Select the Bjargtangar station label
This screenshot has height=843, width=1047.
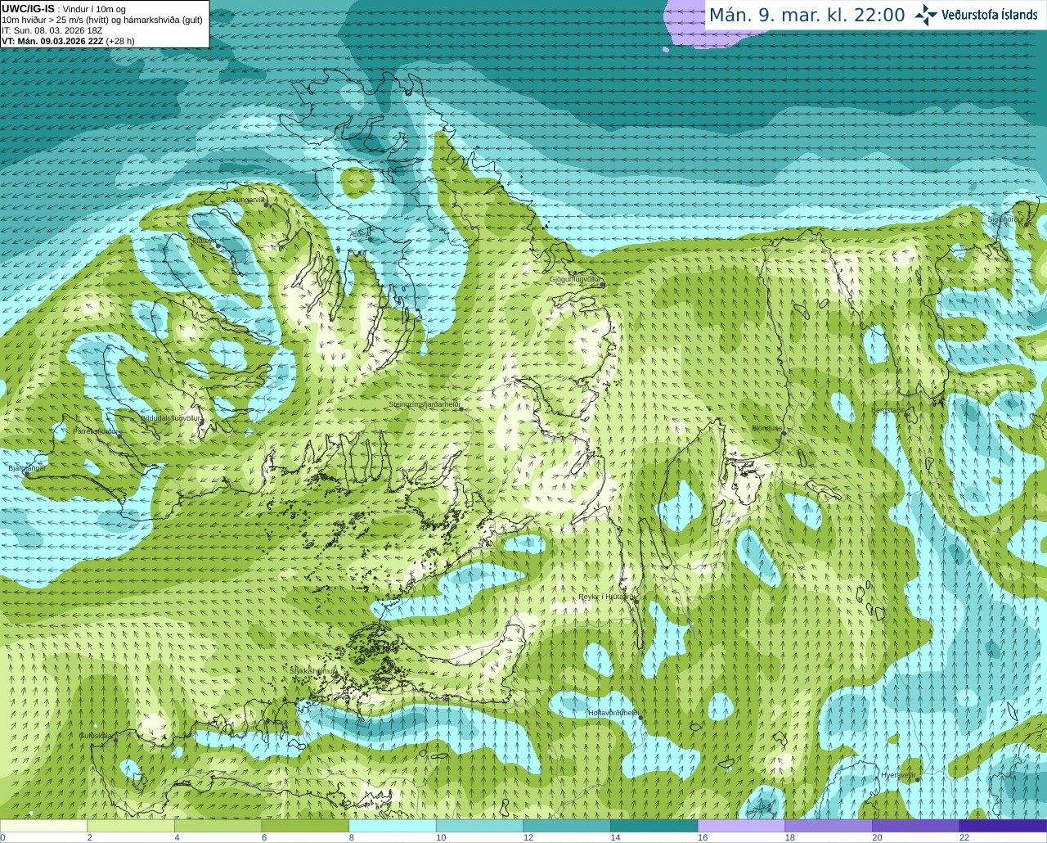(27, 468)
